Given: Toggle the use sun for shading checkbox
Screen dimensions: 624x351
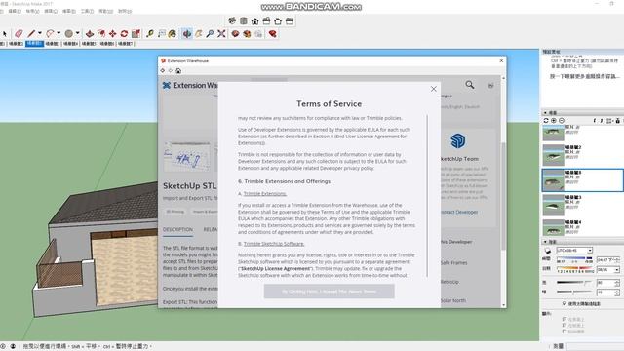Looking at the screenshot, I should (x=565, y=303).
